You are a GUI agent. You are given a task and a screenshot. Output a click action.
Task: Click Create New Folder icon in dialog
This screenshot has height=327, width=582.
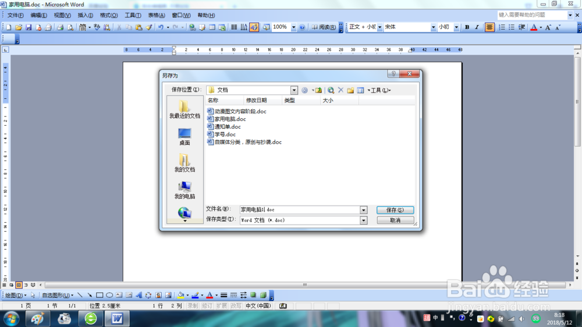[350, 90]
